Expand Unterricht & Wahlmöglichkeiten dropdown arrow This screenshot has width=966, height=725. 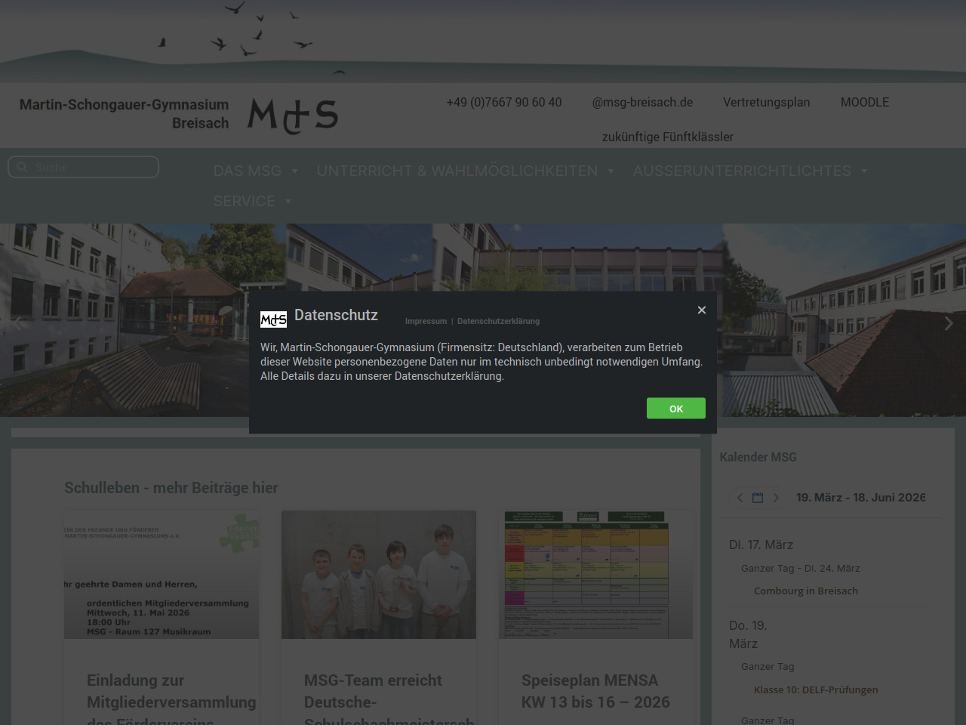coord(611,171)
